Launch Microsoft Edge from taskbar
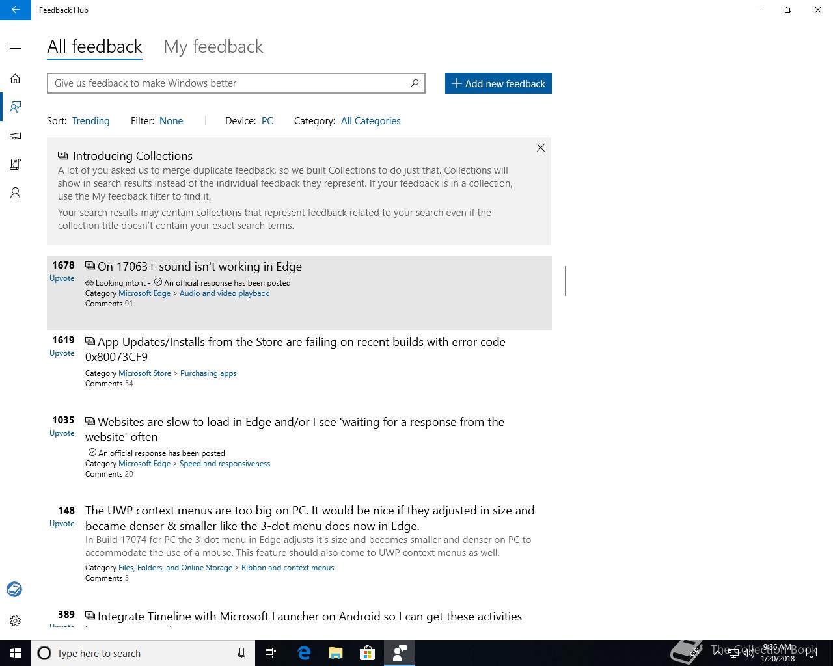 (304, 653)
